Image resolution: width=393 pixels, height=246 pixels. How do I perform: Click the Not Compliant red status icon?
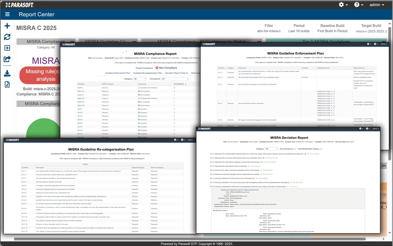(157, 68)
